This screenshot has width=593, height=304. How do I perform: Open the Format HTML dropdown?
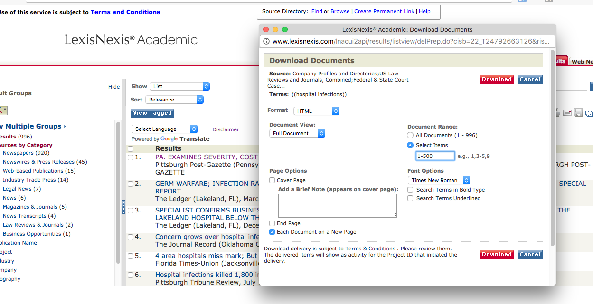coord(317,111)
